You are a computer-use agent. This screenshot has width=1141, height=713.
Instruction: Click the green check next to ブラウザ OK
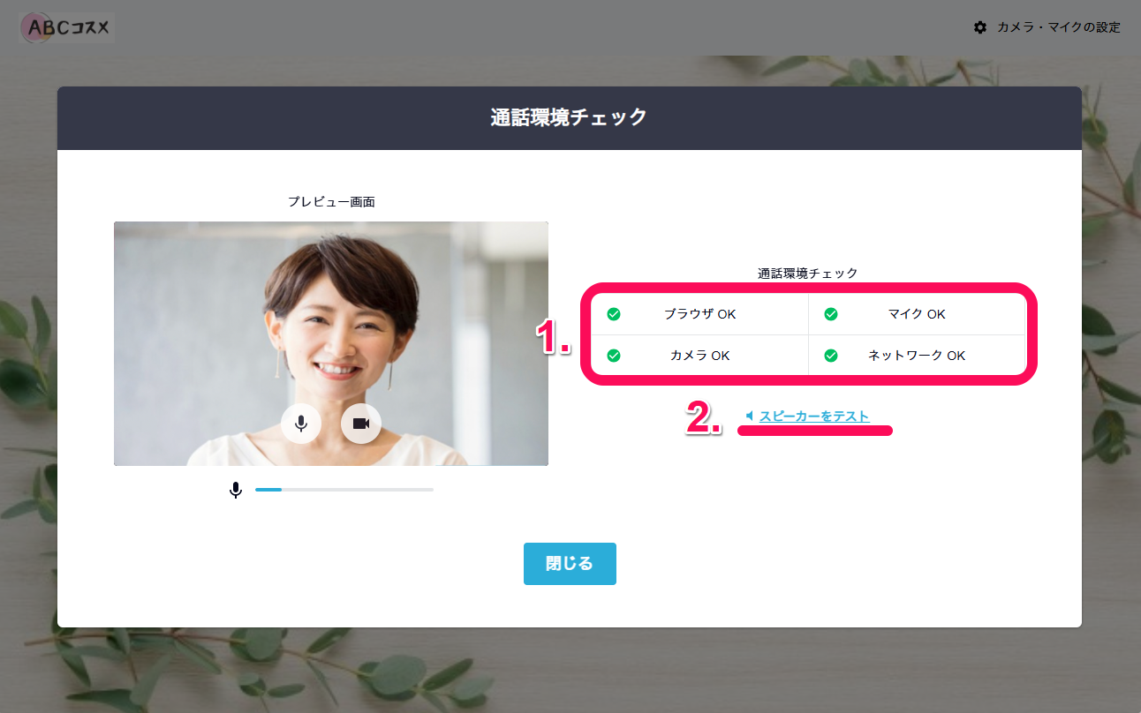(613, 314)
